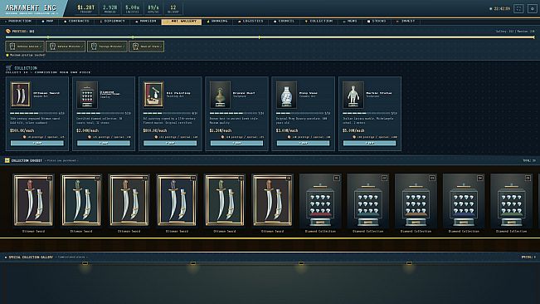Go to the Diplomacy tab
This screenshot has width=540, height=304.
pyautogui.click(x=113, y=22)
